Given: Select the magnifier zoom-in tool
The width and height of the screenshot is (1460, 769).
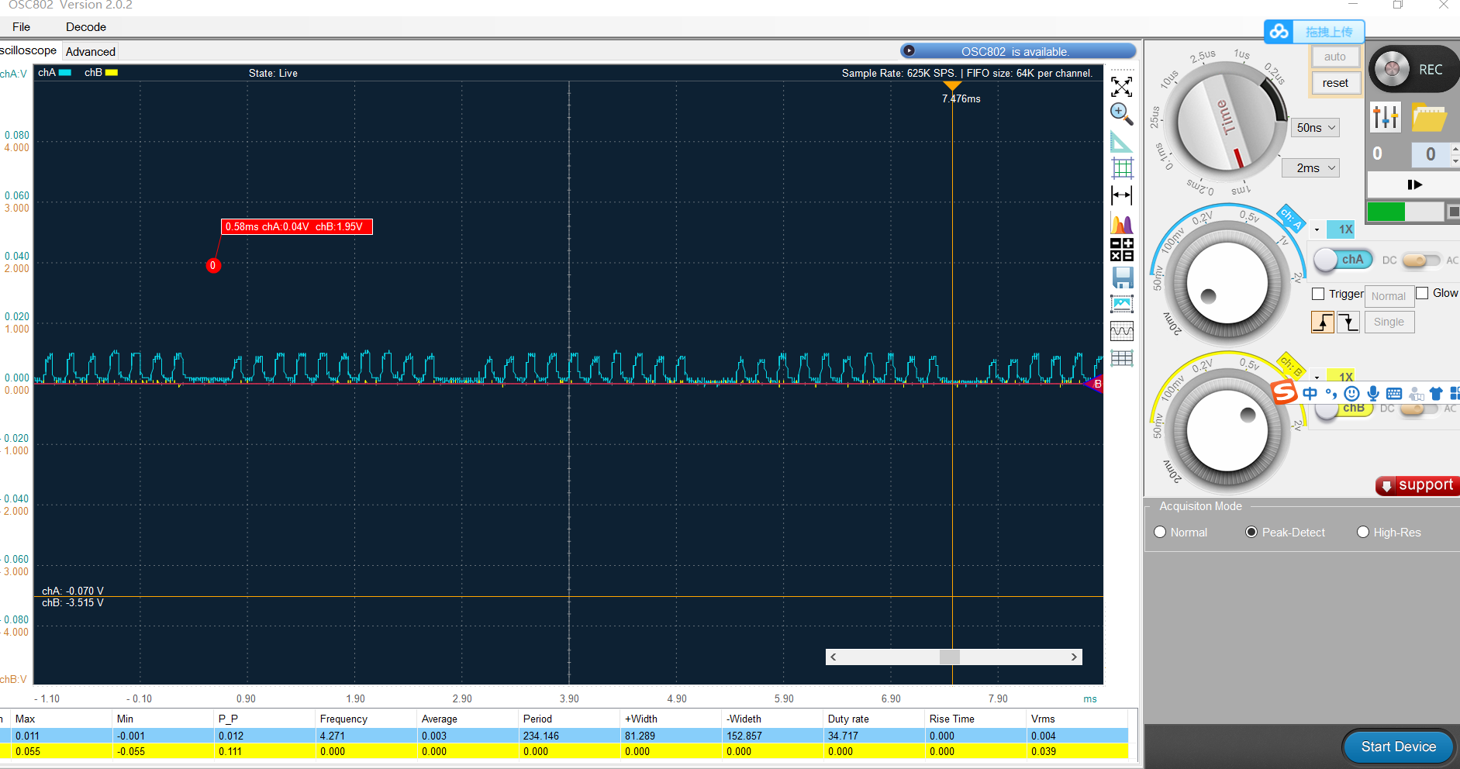Looking at the screenshot, I should pos(1121,114).
